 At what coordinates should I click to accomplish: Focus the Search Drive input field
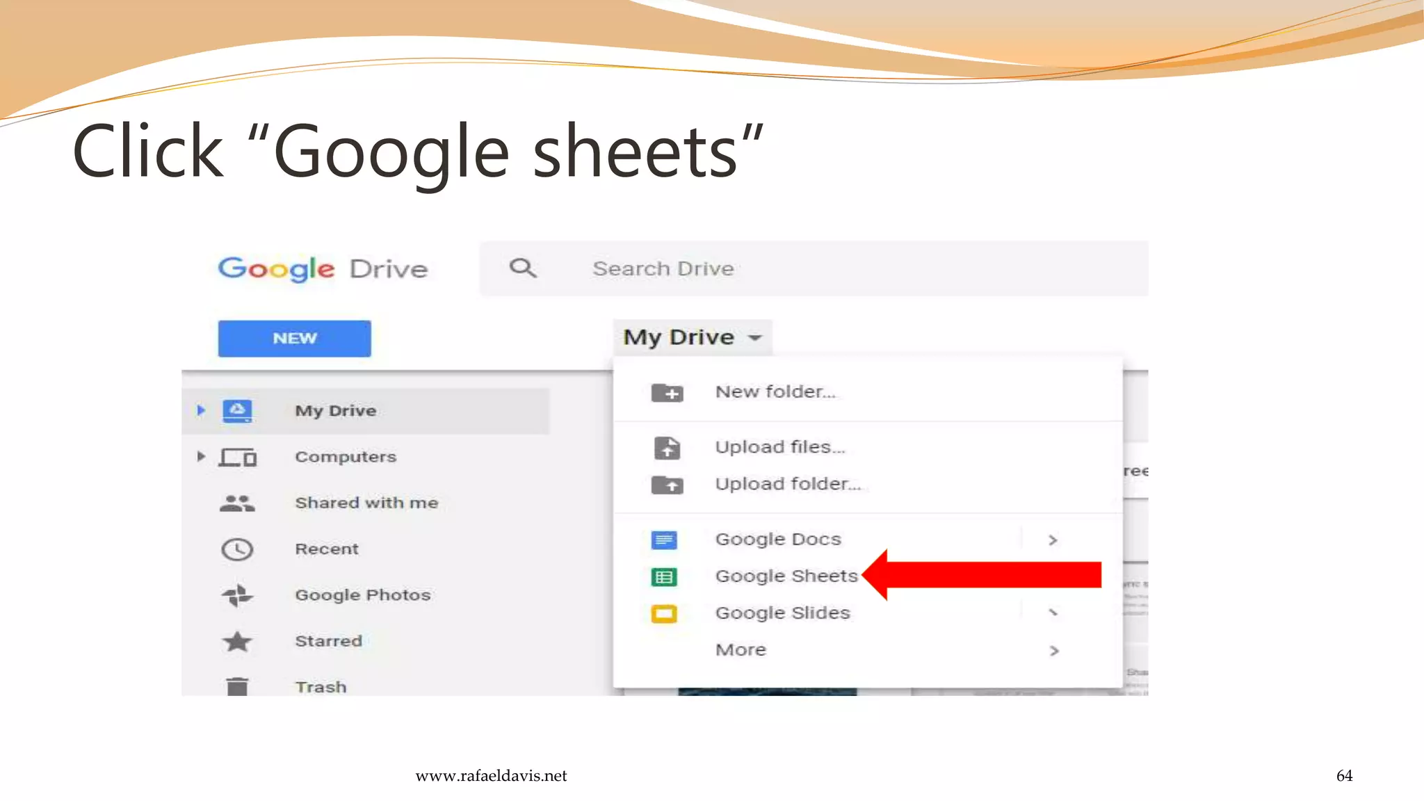(x=814, y=268)
